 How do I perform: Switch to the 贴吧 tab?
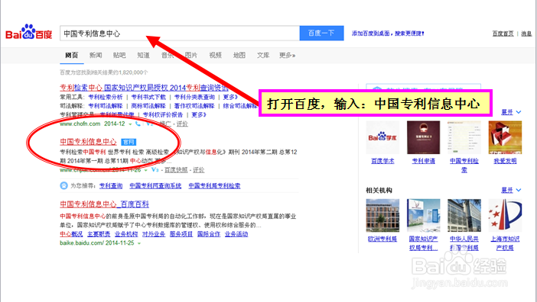[119, 55]
